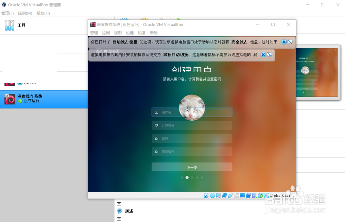Image resolution: width=345 pixels, height=222 pixels.
Task: Click the optical disc status icon
Action: 213,195
